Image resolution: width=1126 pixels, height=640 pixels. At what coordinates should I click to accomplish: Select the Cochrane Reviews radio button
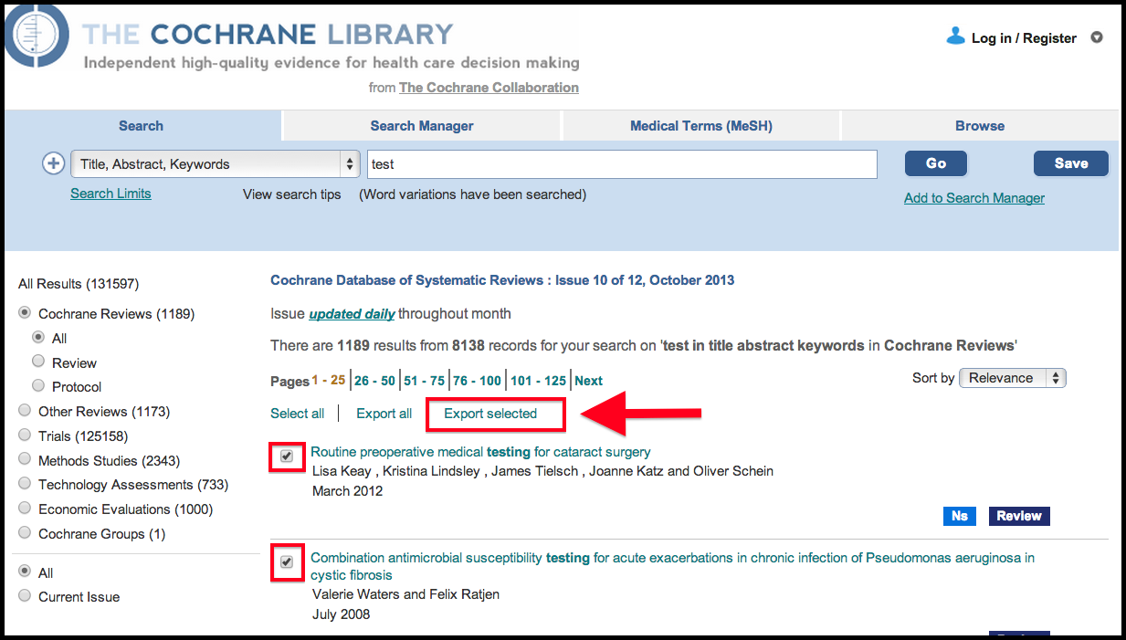pyautogui.click(x=25, y=313)
